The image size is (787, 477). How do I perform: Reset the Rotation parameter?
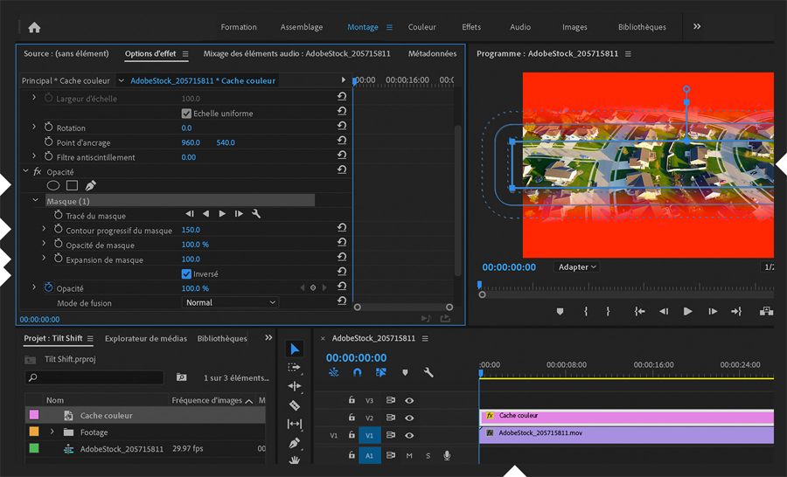[342, 128]
